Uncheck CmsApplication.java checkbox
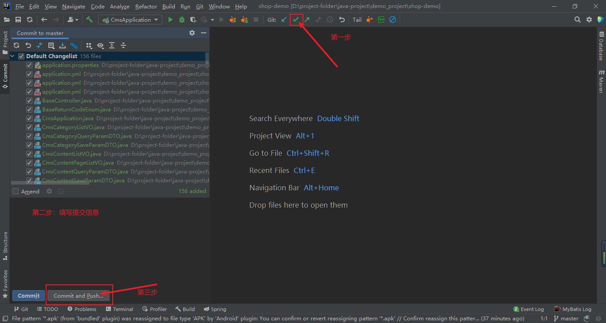Viewport: 606px width, 323px height. click(29, 118)
